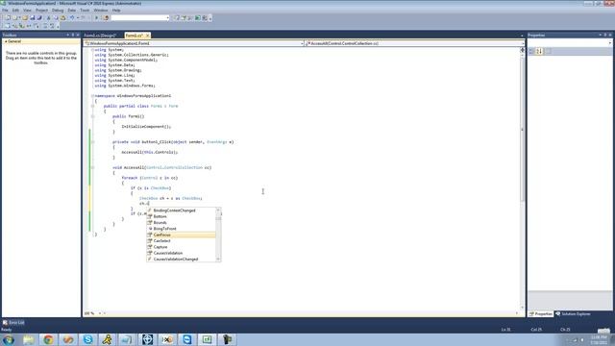Choose Capture in the IntelliSense list
The image size is (615, 346).
point(160,247)
